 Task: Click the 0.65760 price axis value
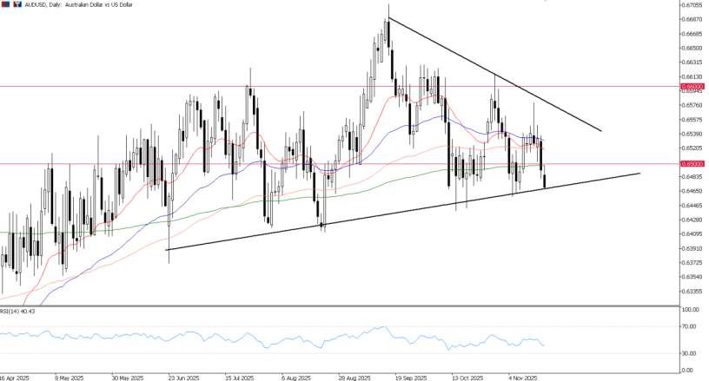point(692,105)
